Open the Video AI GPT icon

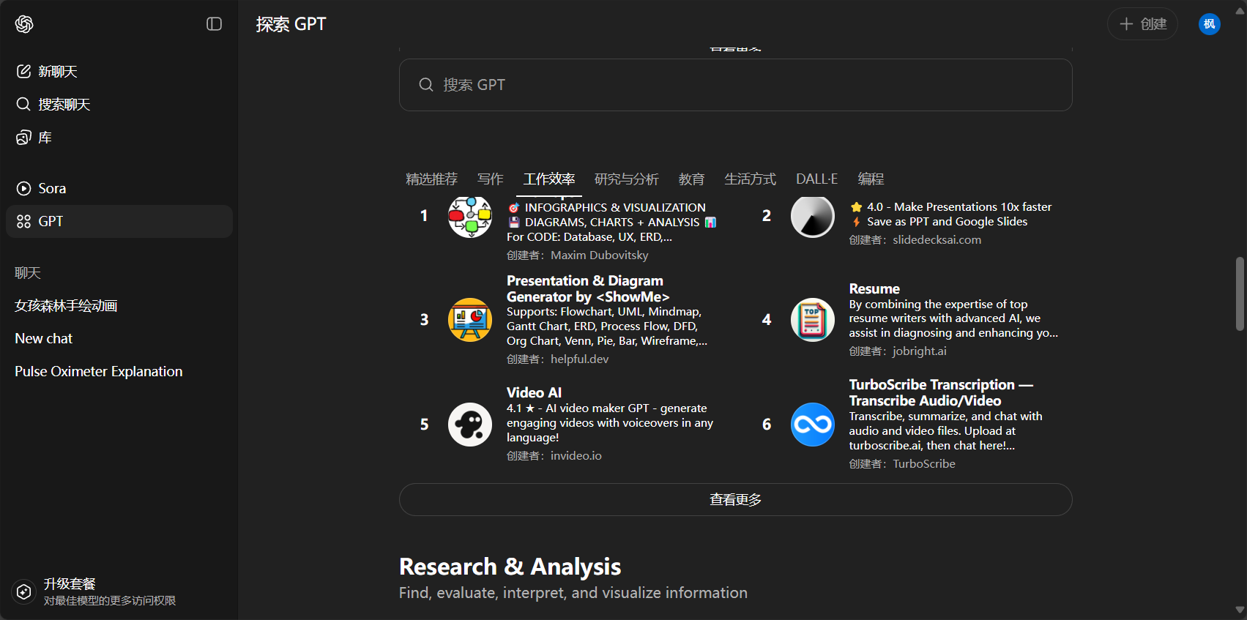coord(470,425)
